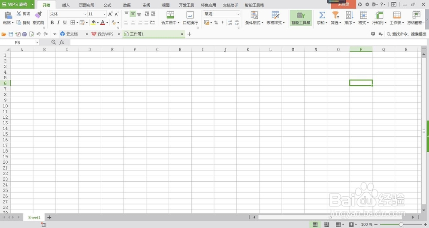The image size is (429, 228).
Task: Click the Filter funnel icon
Action: click(x=335, y=15)
